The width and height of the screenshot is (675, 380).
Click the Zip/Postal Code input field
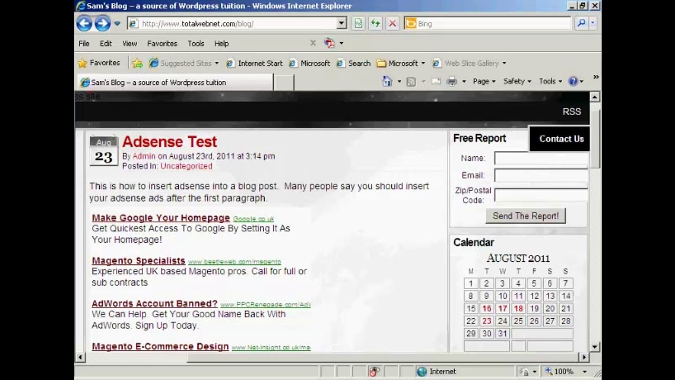click(x=541, y=195)
